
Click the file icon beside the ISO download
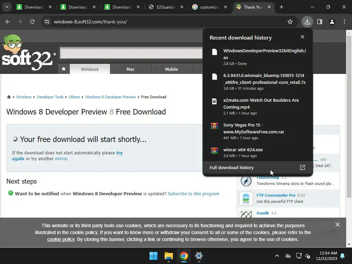[214, 52]
